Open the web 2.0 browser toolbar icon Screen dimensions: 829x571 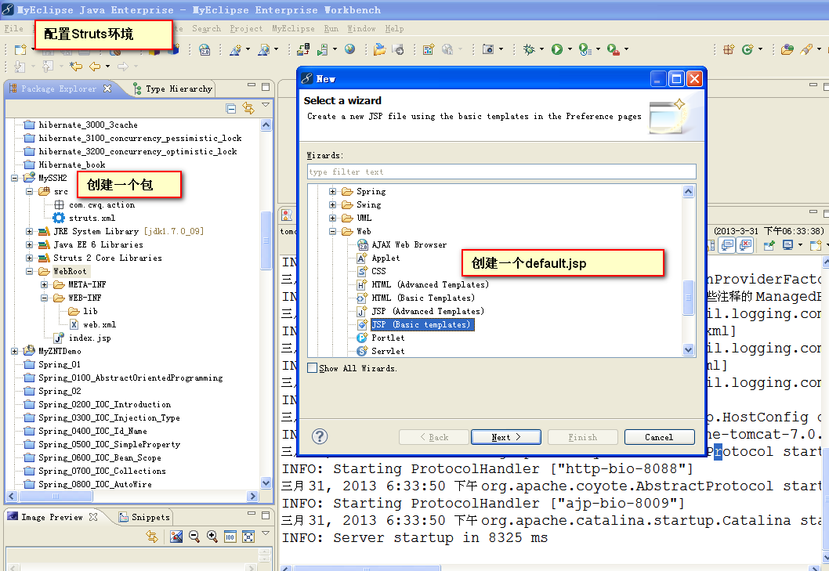point(205,49)
